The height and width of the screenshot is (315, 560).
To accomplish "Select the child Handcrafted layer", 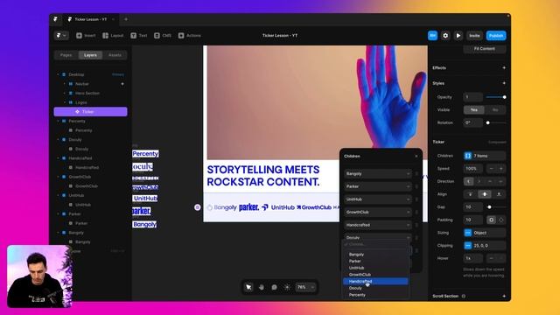I will tap(87, 167).
